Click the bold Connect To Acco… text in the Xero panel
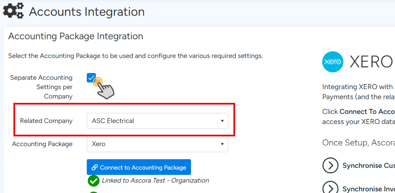The height and width of the screenshot is (193, 395). (x=367, y=112)
